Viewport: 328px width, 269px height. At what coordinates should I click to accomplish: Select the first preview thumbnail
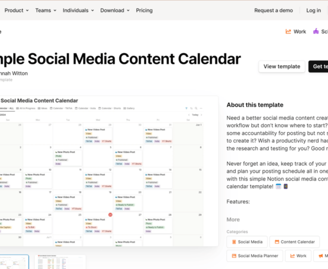pyautogui.click(x=14, y=262)
